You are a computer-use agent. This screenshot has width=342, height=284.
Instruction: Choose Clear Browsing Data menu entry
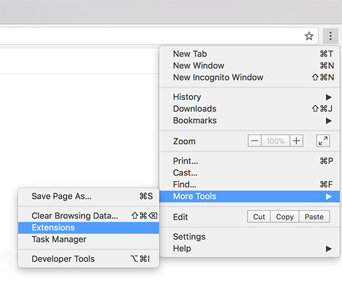(89, 216)
